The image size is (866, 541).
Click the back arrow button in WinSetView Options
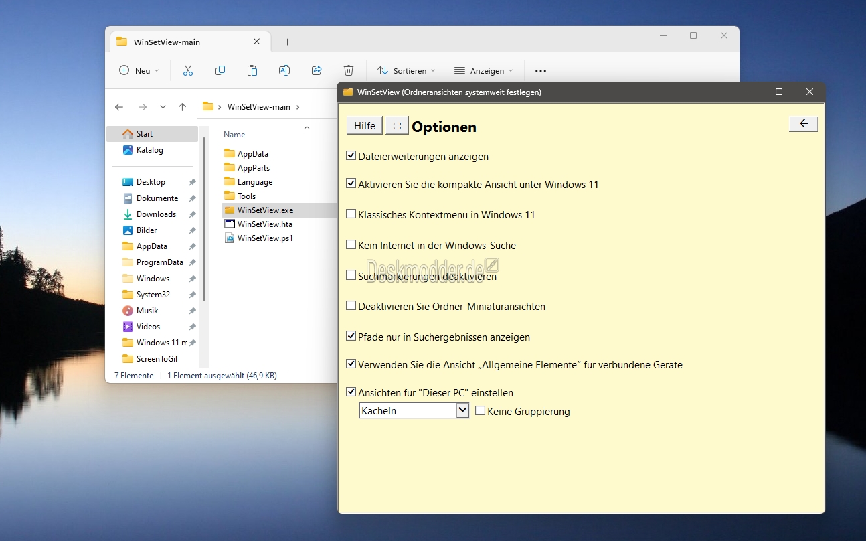click(804, 123)
